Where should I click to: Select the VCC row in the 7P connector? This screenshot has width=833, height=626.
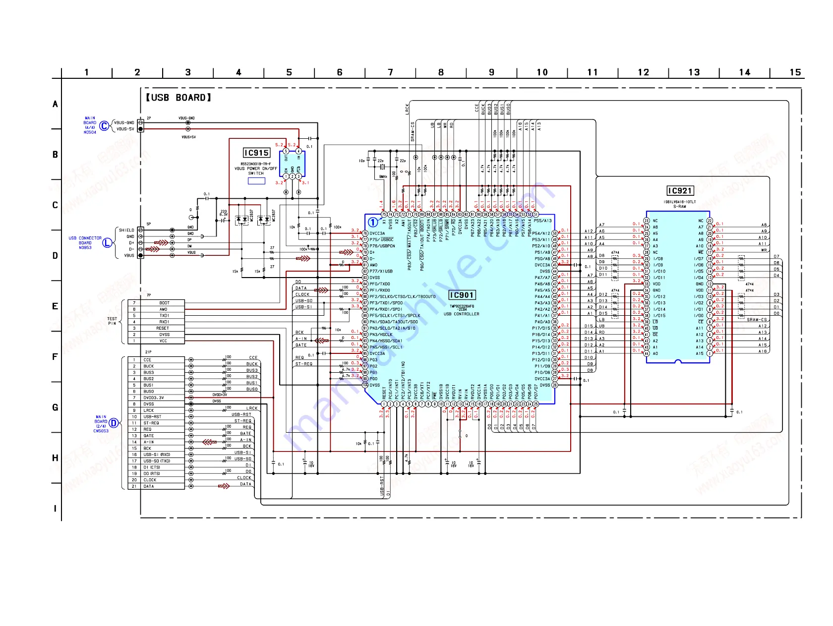156,341
